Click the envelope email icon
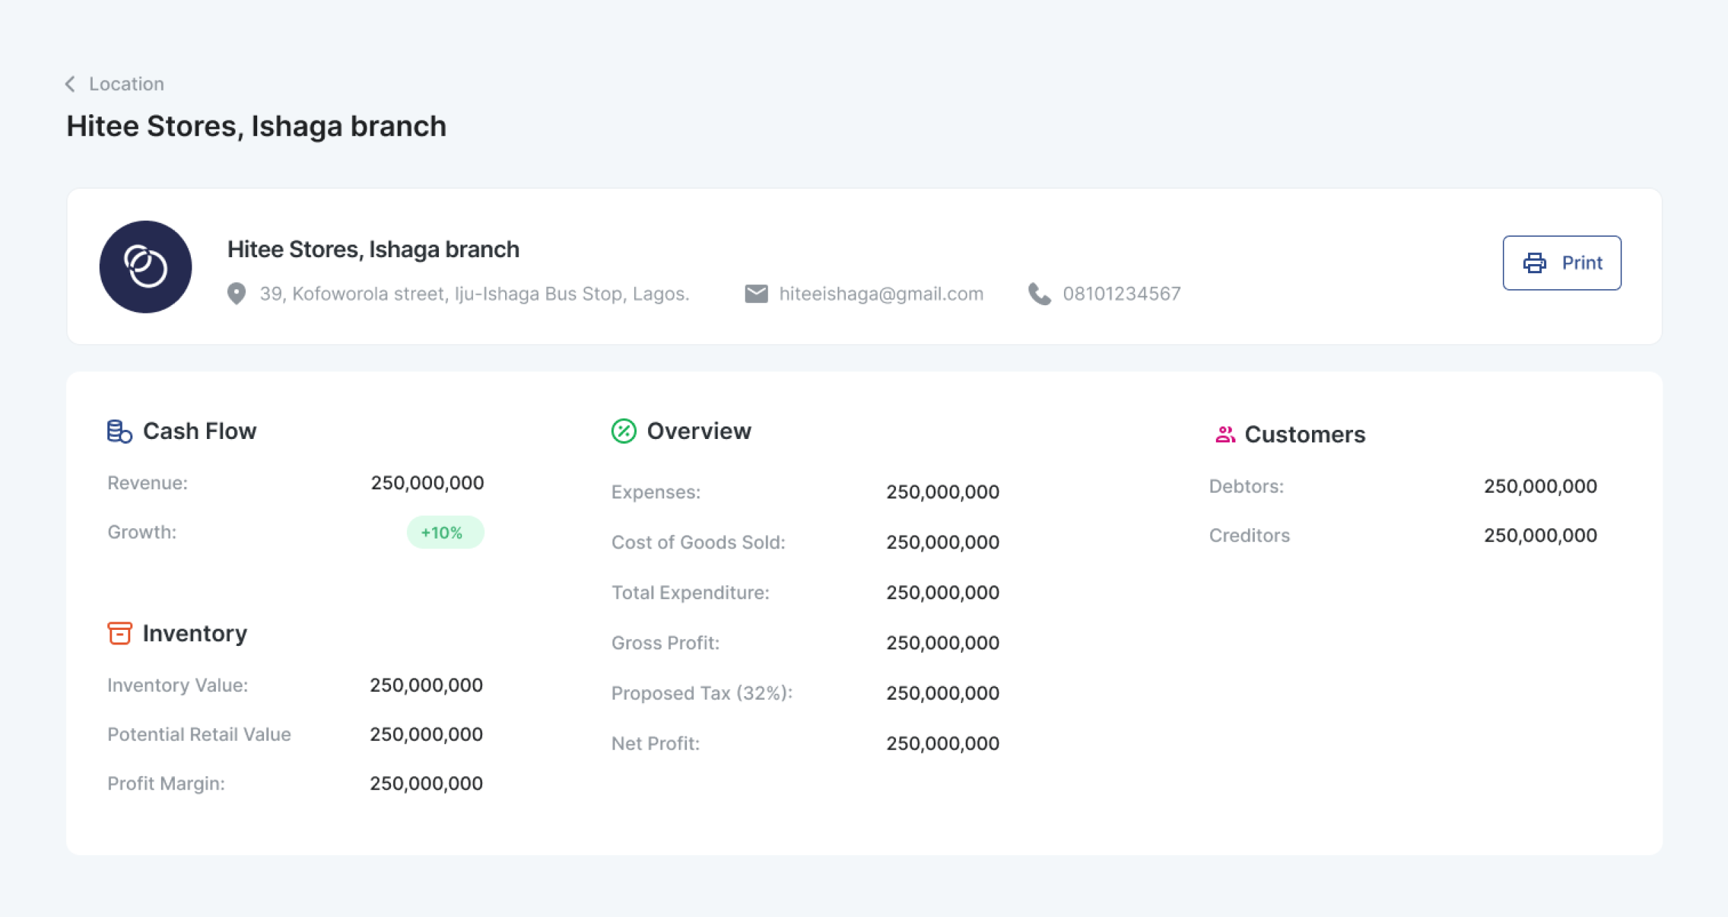 (756, 294)
